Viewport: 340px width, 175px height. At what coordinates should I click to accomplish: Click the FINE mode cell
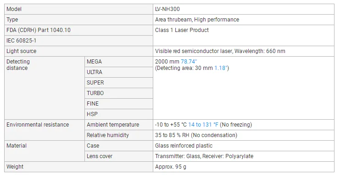[x=118, y=104]
